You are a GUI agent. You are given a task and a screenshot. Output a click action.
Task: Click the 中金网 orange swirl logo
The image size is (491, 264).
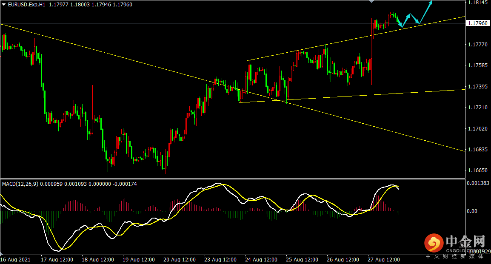pyautogui.click(x=434, y=243)
